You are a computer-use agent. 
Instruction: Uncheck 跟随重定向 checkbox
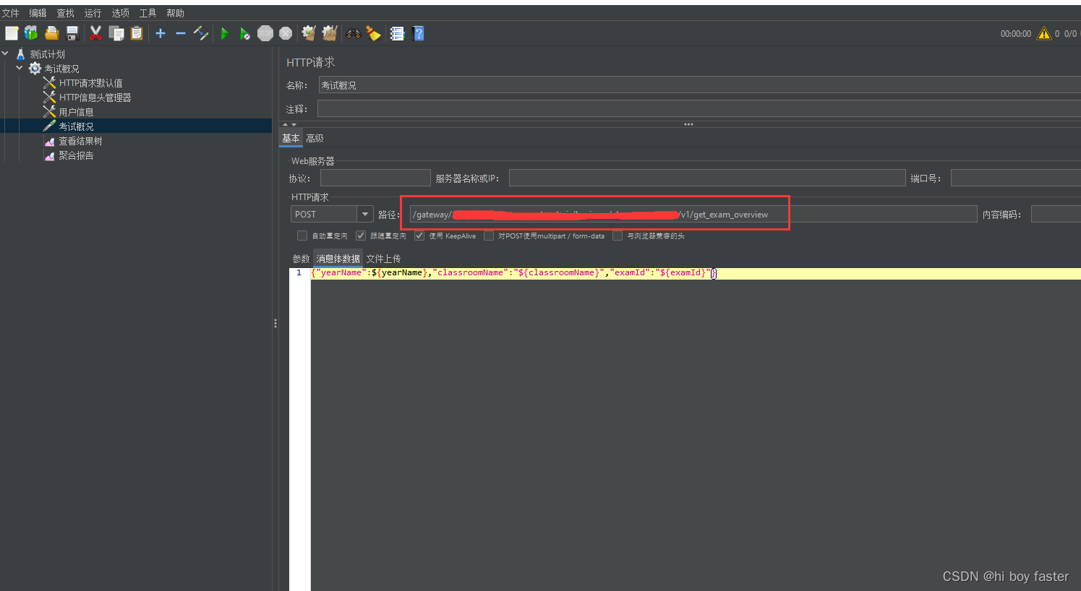(x=361, y=236)
